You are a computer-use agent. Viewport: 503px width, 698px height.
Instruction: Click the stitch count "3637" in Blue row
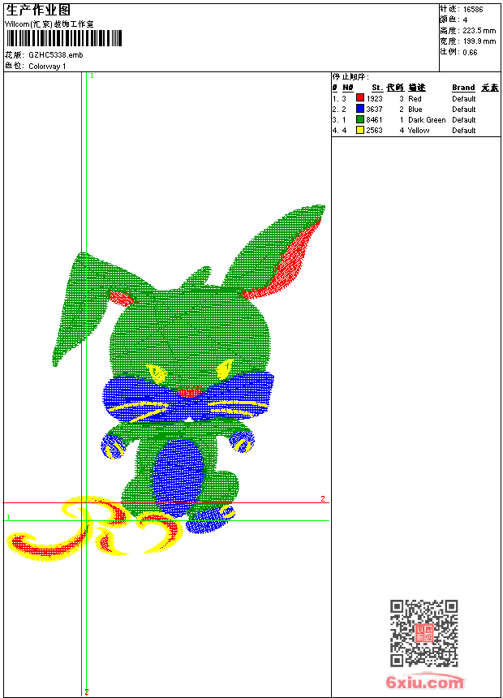374,110
